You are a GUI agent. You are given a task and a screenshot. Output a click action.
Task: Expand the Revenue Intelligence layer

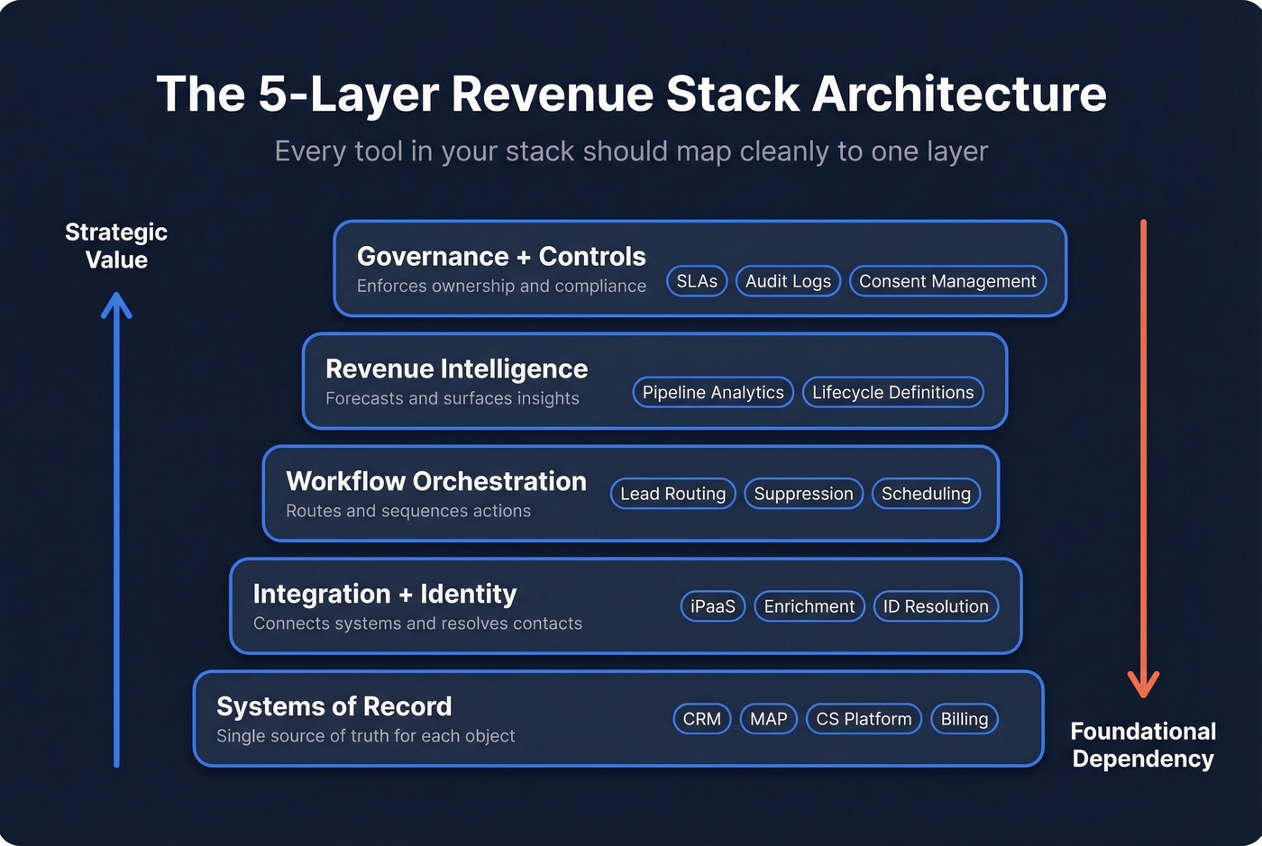456,368
